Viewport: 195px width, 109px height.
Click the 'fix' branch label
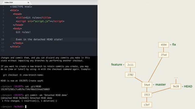174,45
